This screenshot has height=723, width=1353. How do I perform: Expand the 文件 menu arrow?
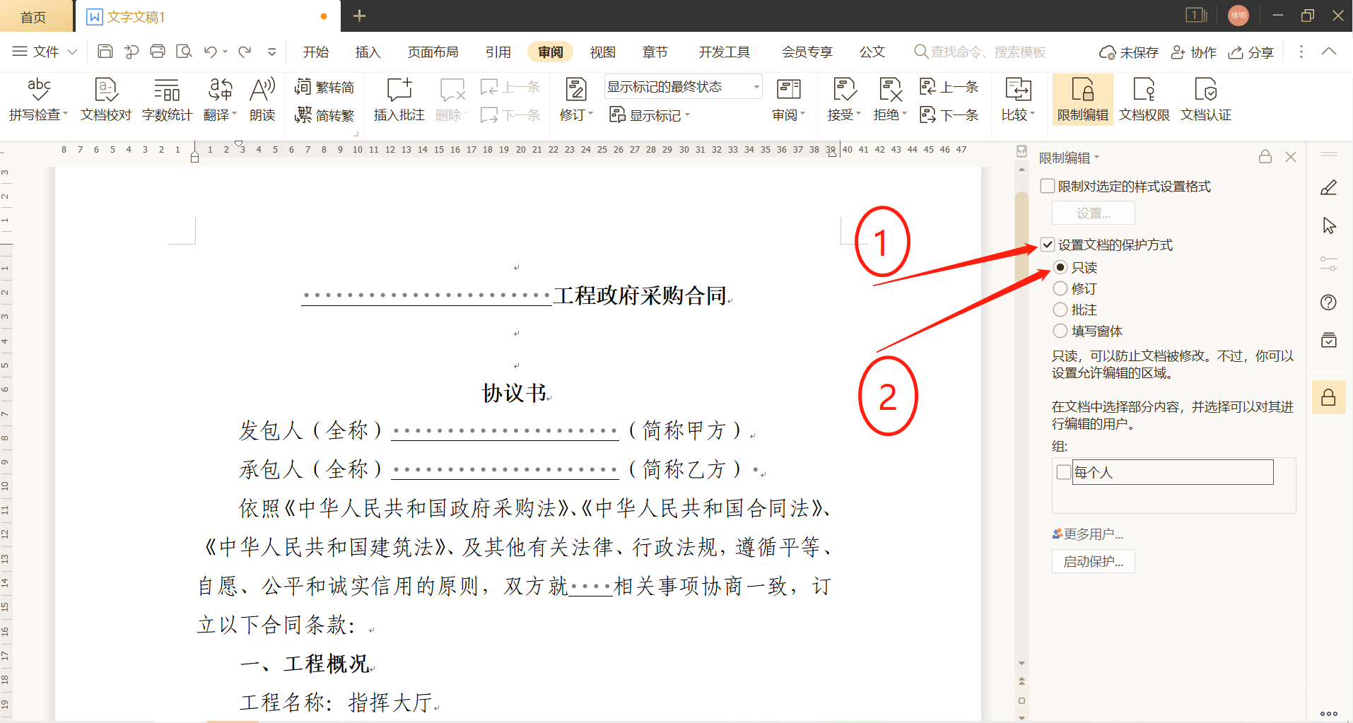point(72,52)
